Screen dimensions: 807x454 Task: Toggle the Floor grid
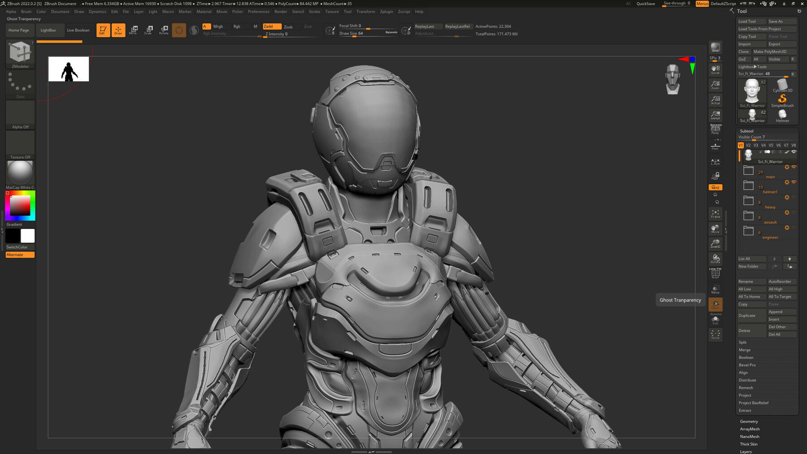pyautogui.click(x=716, y=146)
